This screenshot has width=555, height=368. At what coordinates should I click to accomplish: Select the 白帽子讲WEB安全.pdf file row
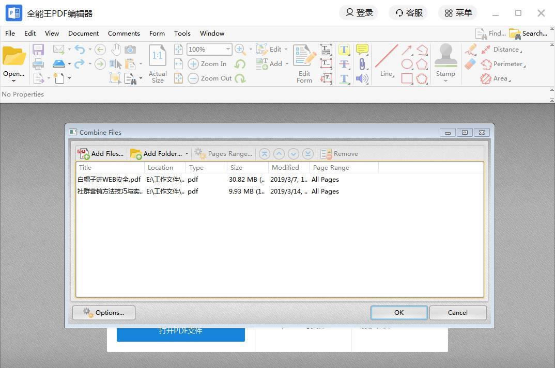[x=280, y=180]
